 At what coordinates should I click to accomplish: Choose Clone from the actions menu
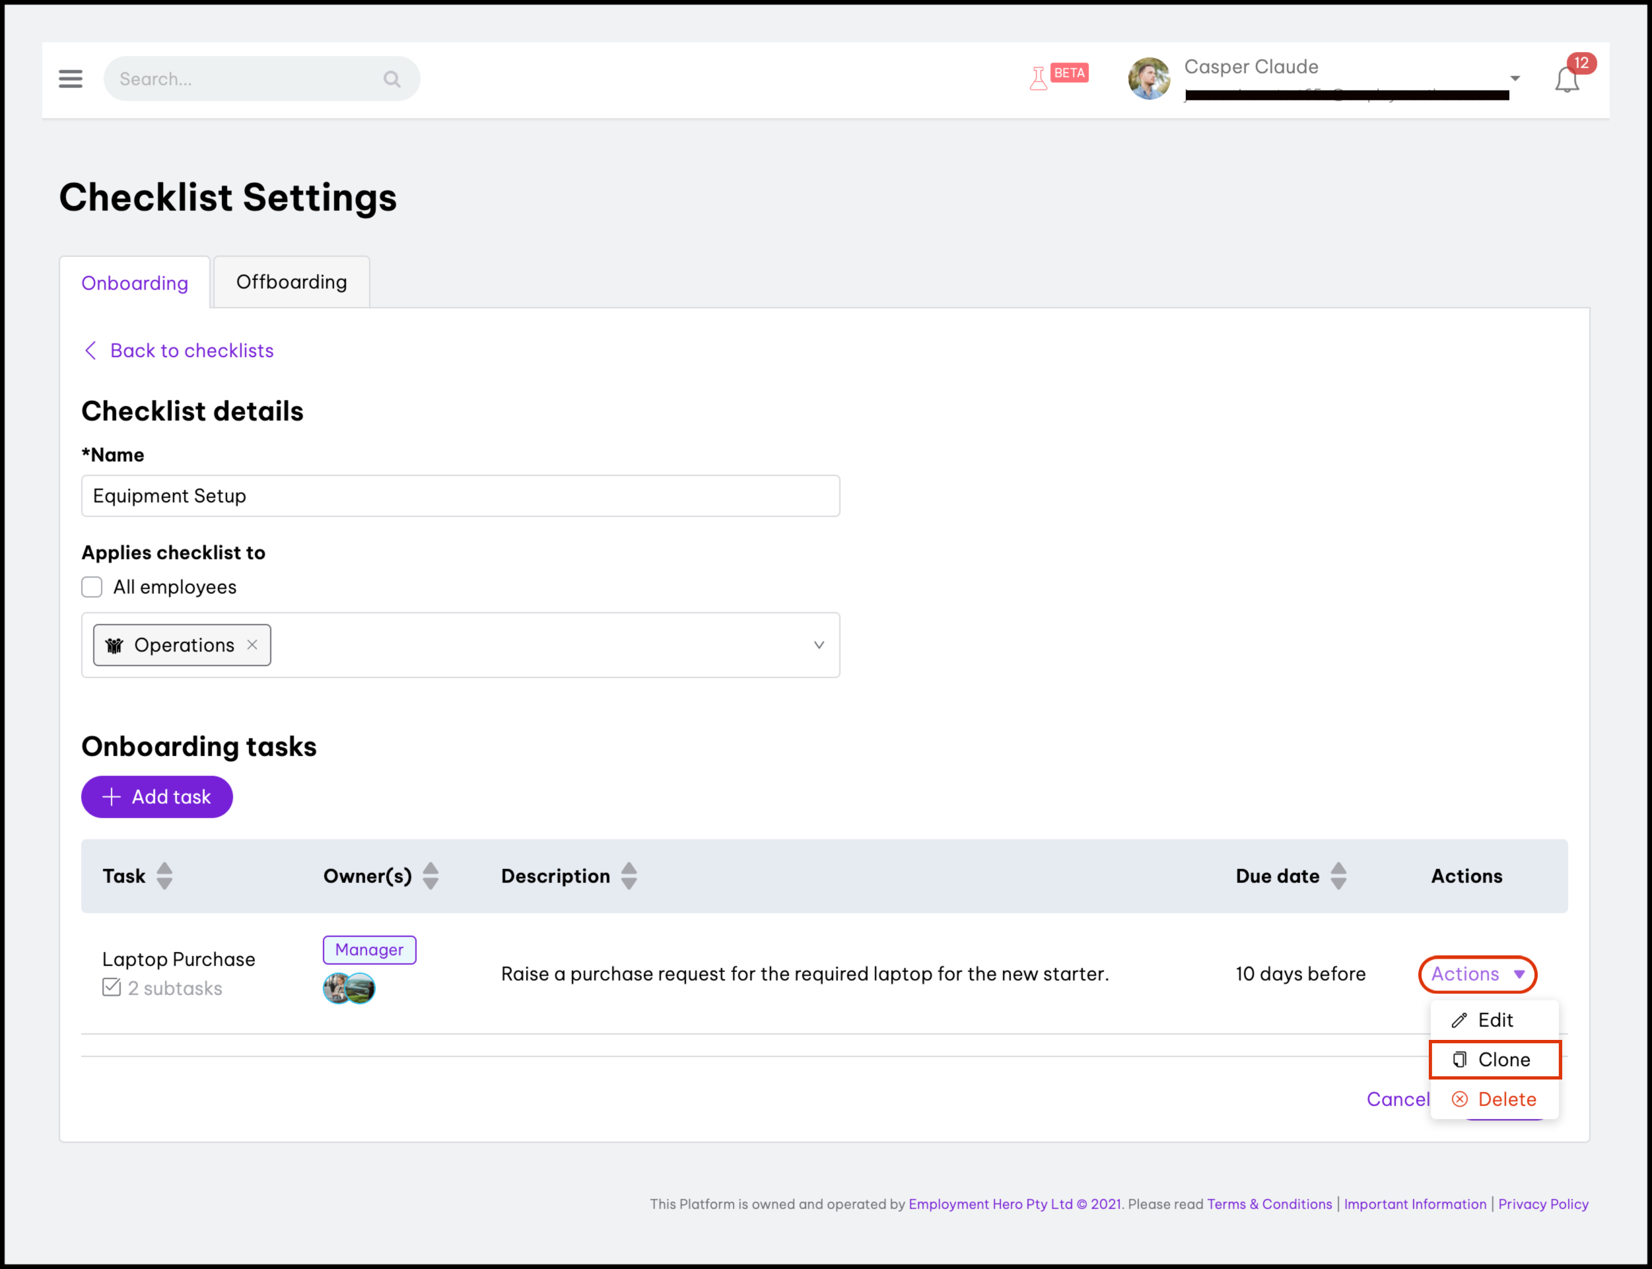[1494, 1059]
